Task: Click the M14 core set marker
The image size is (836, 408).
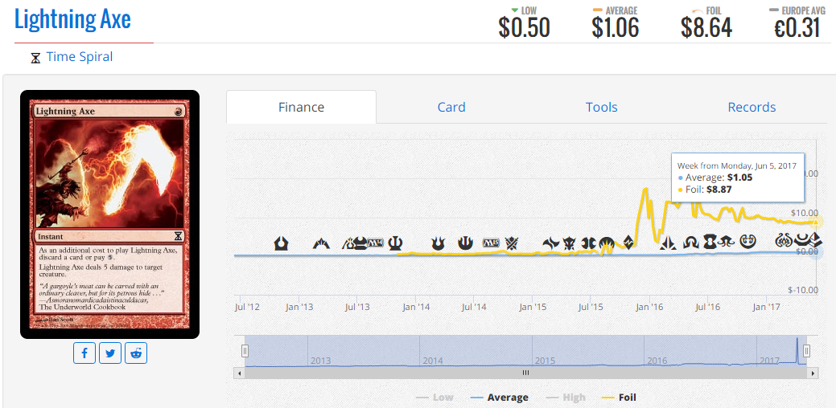Action: [x=376, y=243]
